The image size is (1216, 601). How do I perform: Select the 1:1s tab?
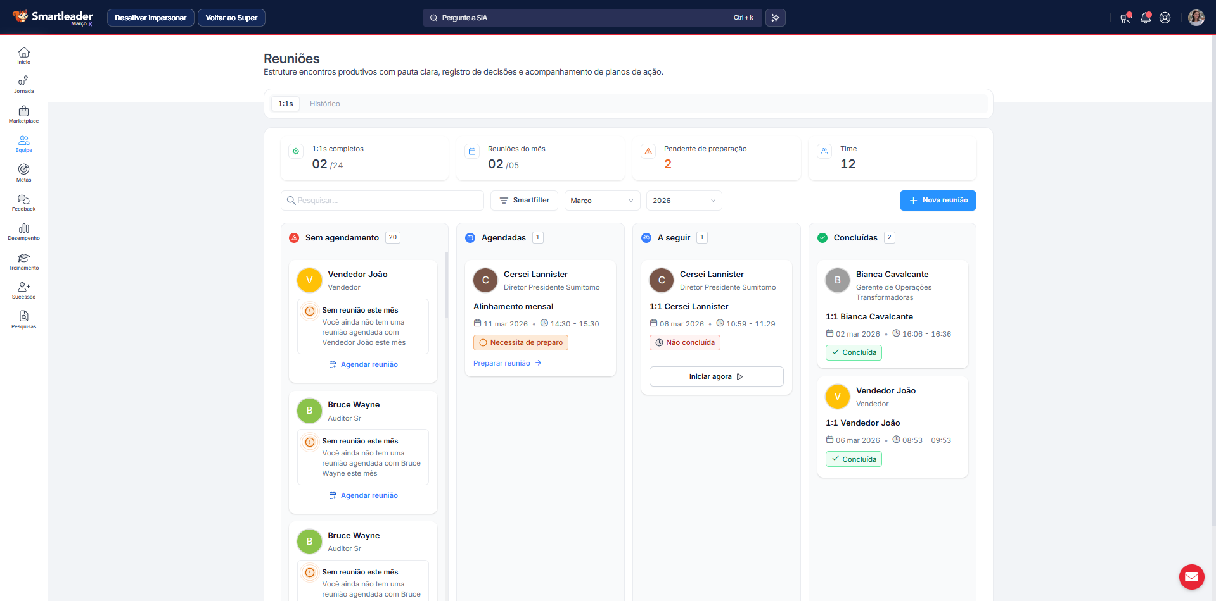(x=285, y=104)
